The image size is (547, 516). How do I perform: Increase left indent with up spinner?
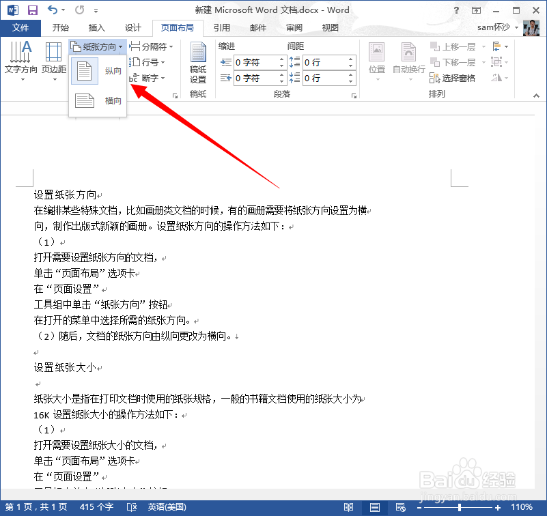[x=281, y=59]
